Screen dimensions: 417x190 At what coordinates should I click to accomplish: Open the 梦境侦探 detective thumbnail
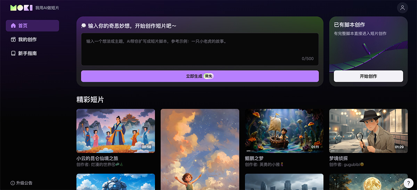[x=368, y=131]
